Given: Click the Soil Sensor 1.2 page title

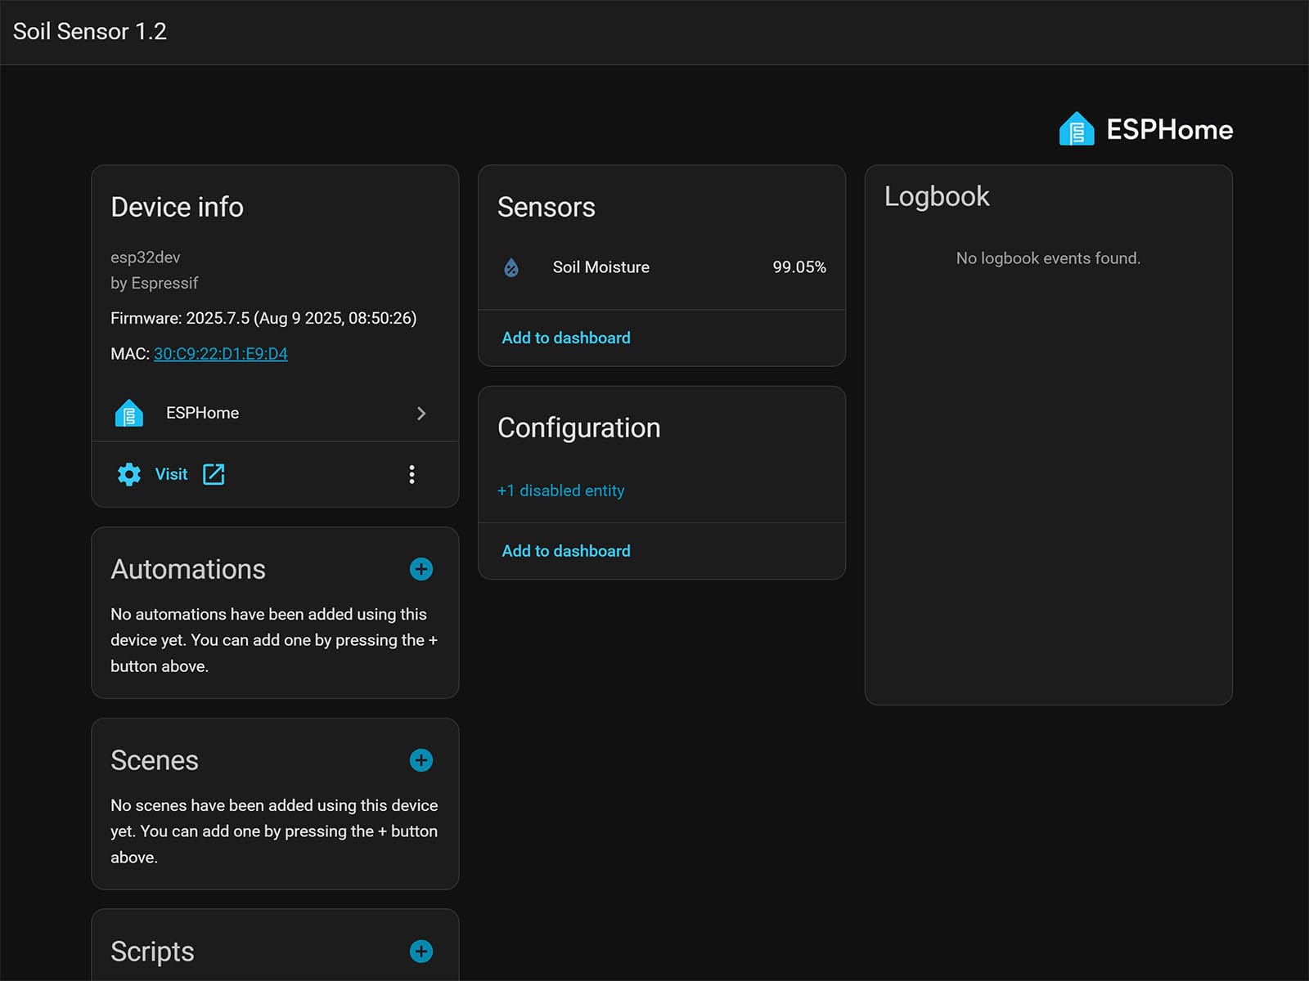Looking at the screenshot, I should tap(90, 31).
